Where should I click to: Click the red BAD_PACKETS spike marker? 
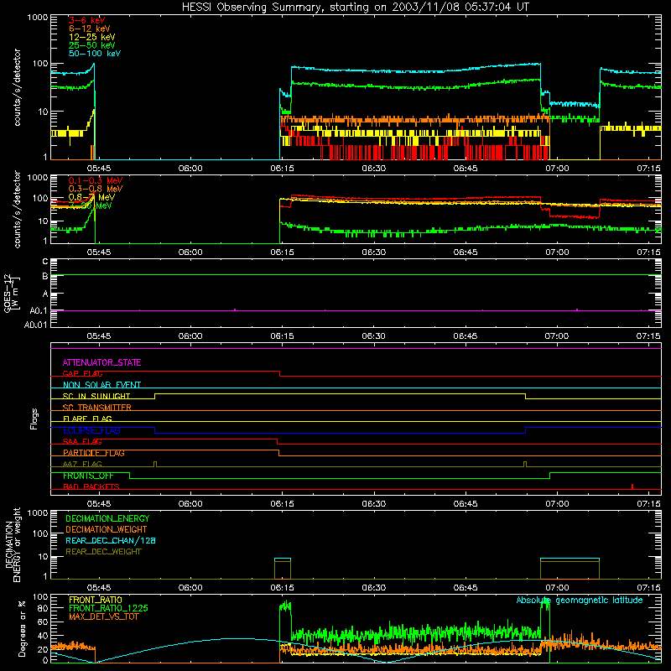point(632,486)
